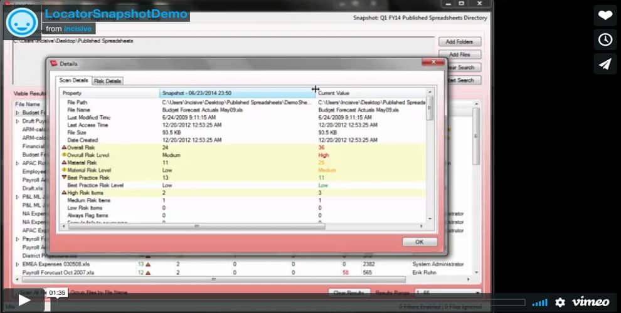Click Erik Rohn in the results list
The width and height of the screenshot is (621, 313).
pyautogui.click(x=423, y=273)
